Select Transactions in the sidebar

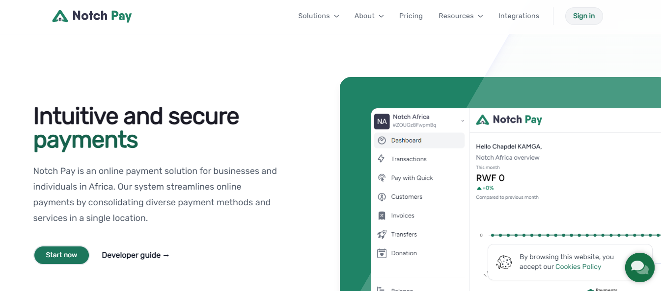point(409,159)
